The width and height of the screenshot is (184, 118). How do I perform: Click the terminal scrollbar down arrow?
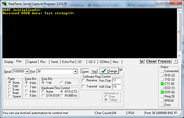click(x=179, y=56)
